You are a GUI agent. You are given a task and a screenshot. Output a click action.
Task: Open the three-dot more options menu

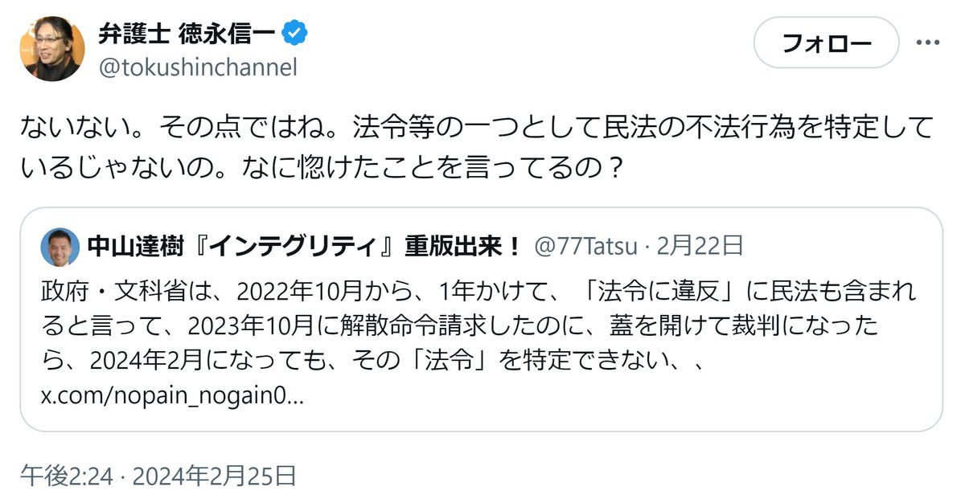pyautogui.click(x=927, y=42)
